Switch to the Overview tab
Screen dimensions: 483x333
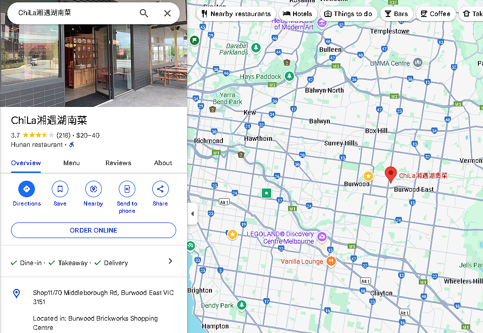(26, 163)
